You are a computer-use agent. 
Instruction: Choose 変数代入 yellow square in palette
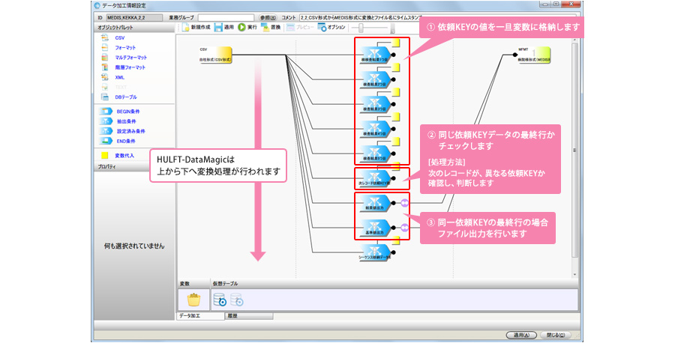105,156
